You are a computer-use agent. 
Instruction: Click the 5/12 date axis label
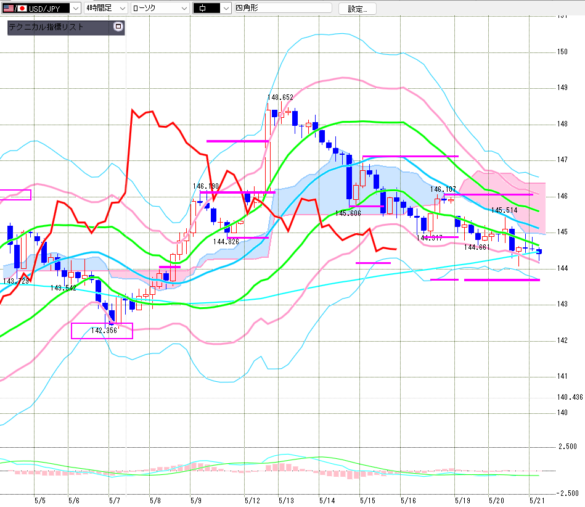click(252, 500)
